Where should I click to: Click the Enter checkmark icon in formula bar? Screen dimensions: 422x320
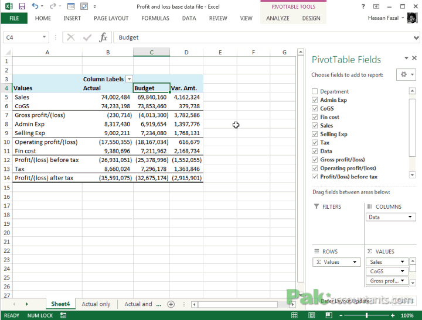point(87,37)
